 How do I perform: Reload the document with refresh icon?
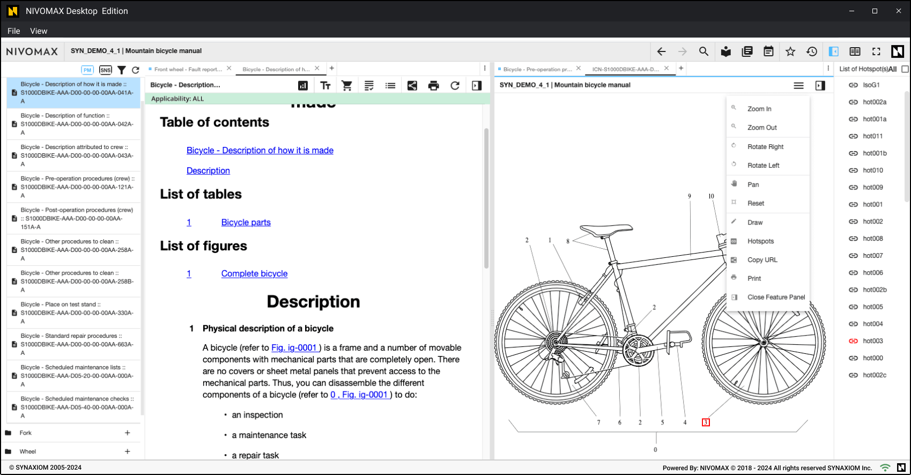click(455, 86)
